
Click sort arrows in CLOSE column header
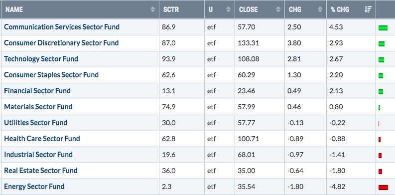pos(278,9)
